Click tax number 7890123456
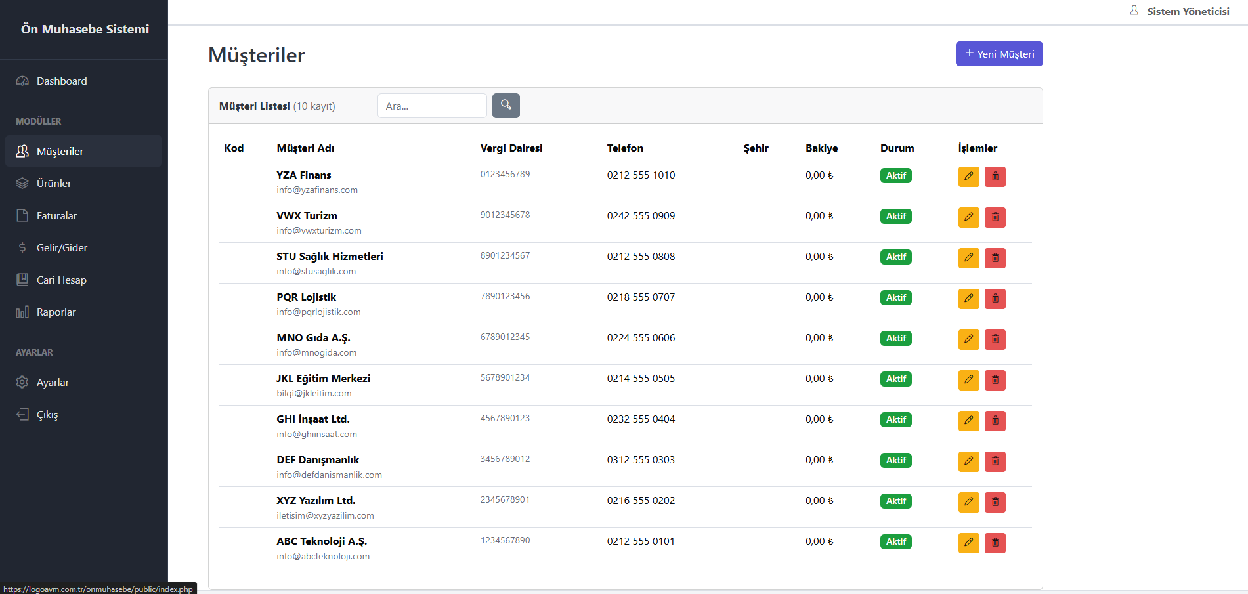The image size is (1248, 594). pyautogui.click(x=505, y=296)
